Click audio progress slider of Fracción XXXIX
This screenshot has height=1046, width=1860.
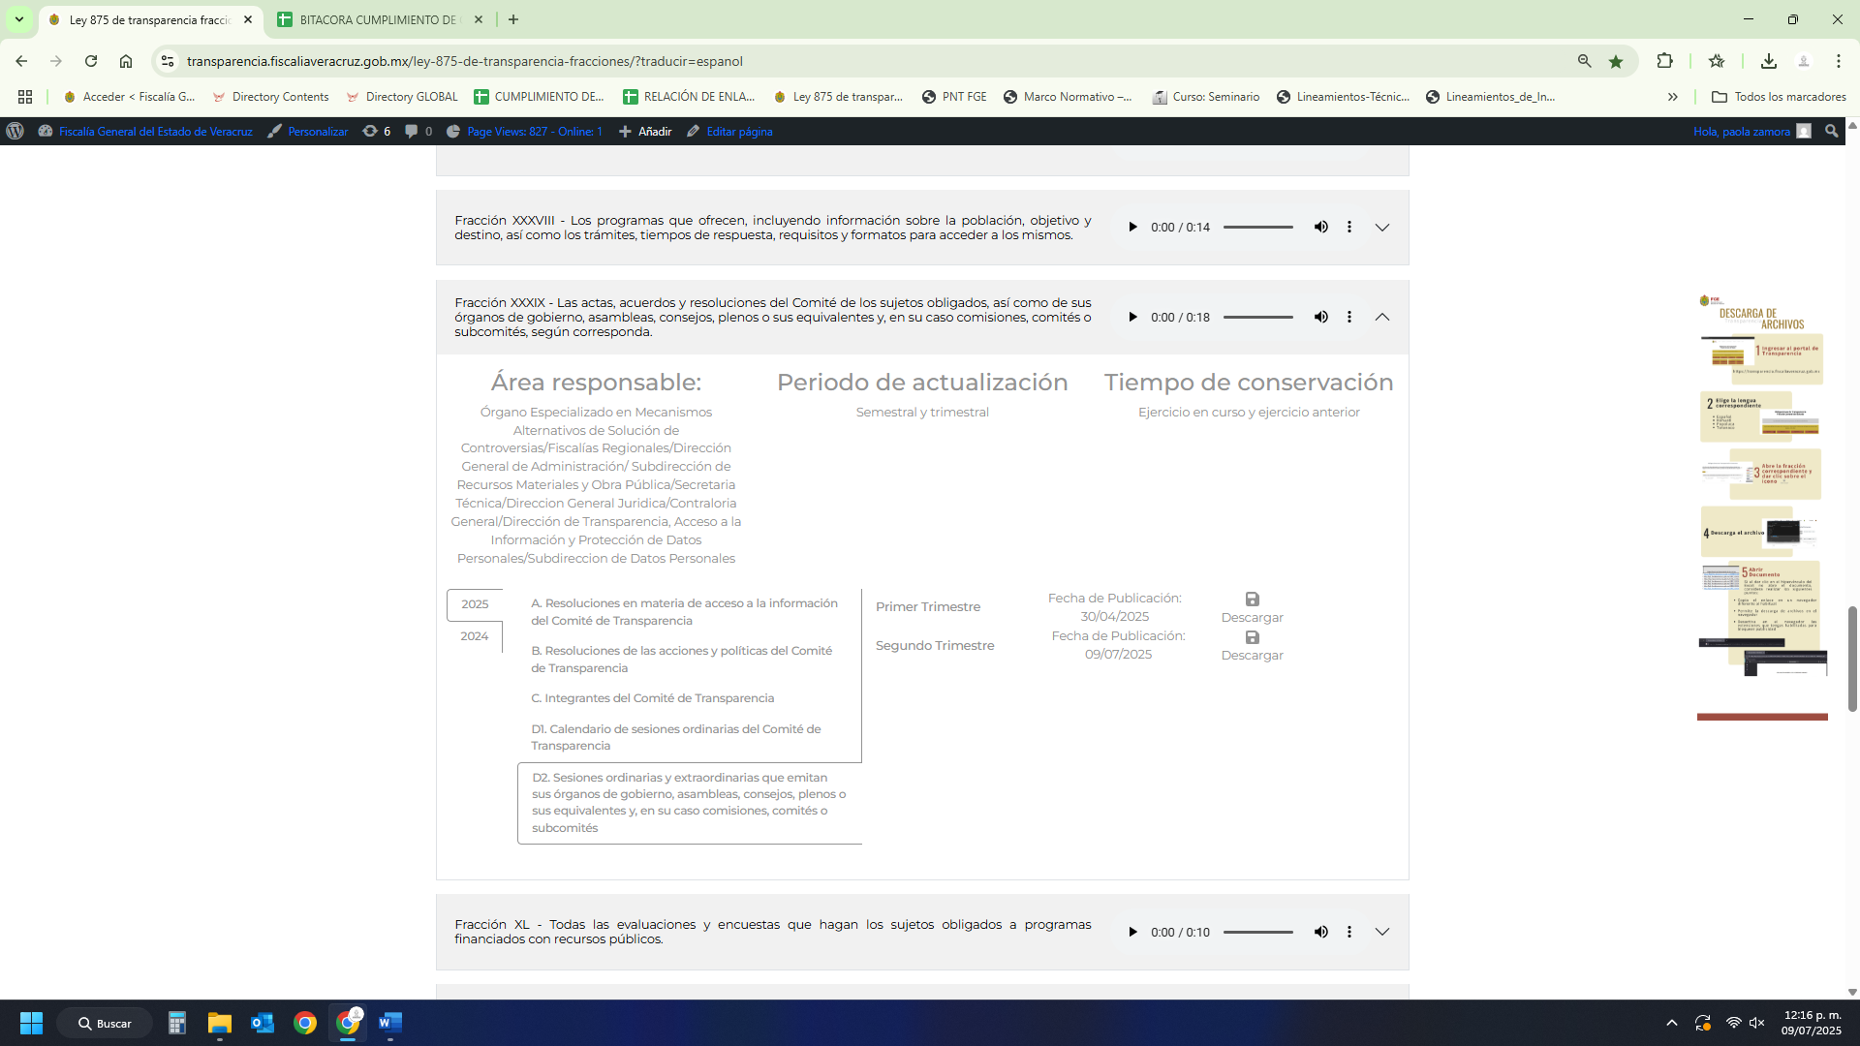click(1257, 318)
